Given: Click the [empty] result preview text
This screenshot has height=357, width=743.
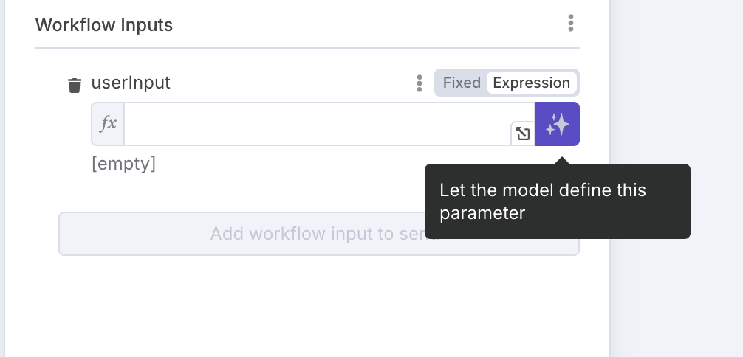Looking at the screenshot, I should tap(123, 164).
